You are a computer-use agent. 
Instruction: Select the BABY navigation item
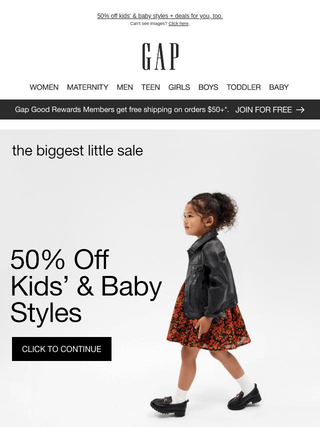point(278,87)
